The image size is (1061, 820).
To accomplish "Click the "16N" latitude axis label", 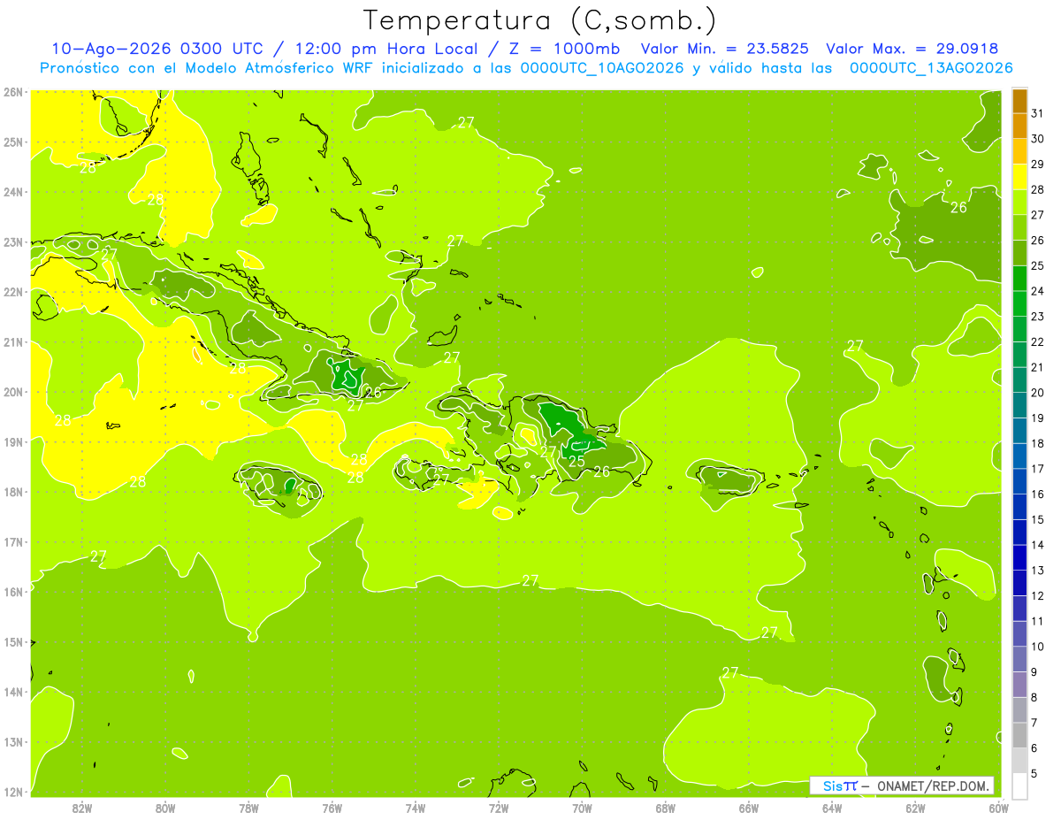I will pyautogui.click(x=13, y=592).
